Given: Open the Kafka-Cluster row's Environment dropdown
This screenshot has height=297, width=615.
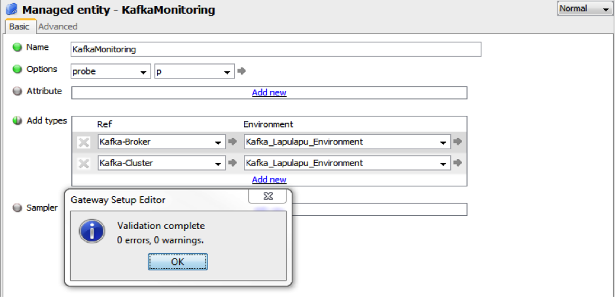Looking at the screenshot, I should click(x=347, y=163).
